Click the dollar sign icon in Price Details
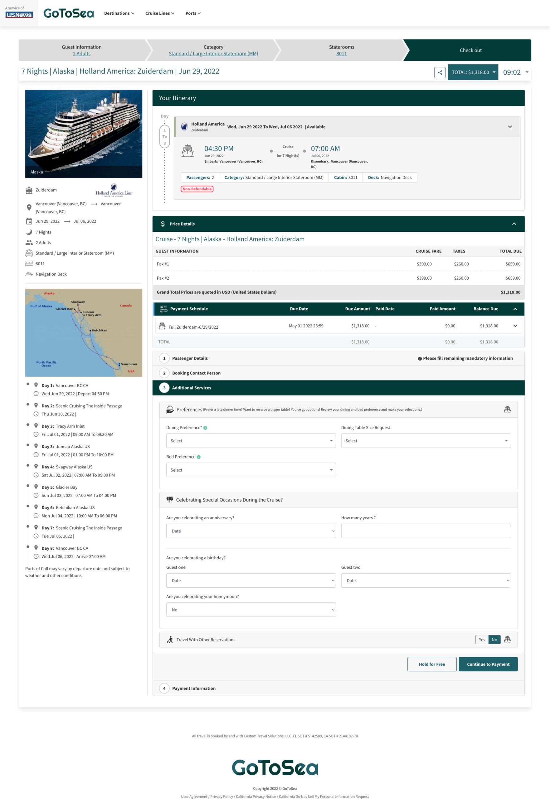This screenshot has width=550, height=799. 163,224
